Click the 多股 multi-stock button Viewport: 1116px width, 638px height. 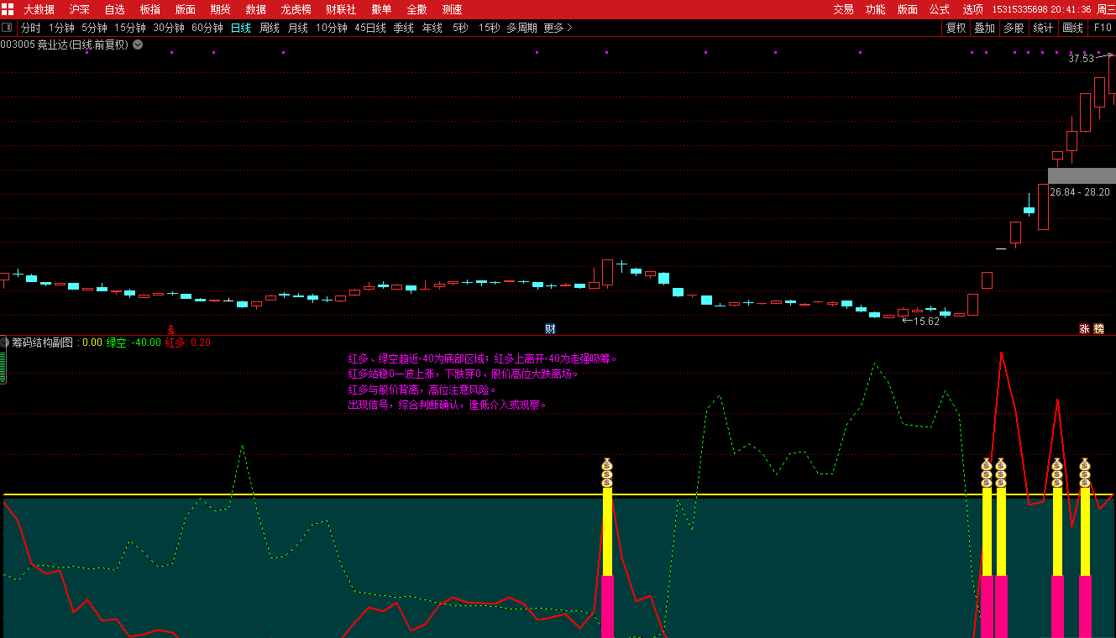[1014, 28]
